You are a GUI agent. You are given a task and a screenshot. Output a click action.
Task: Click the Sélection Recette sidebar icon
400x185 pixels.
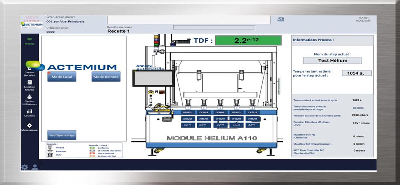[29, 82]
